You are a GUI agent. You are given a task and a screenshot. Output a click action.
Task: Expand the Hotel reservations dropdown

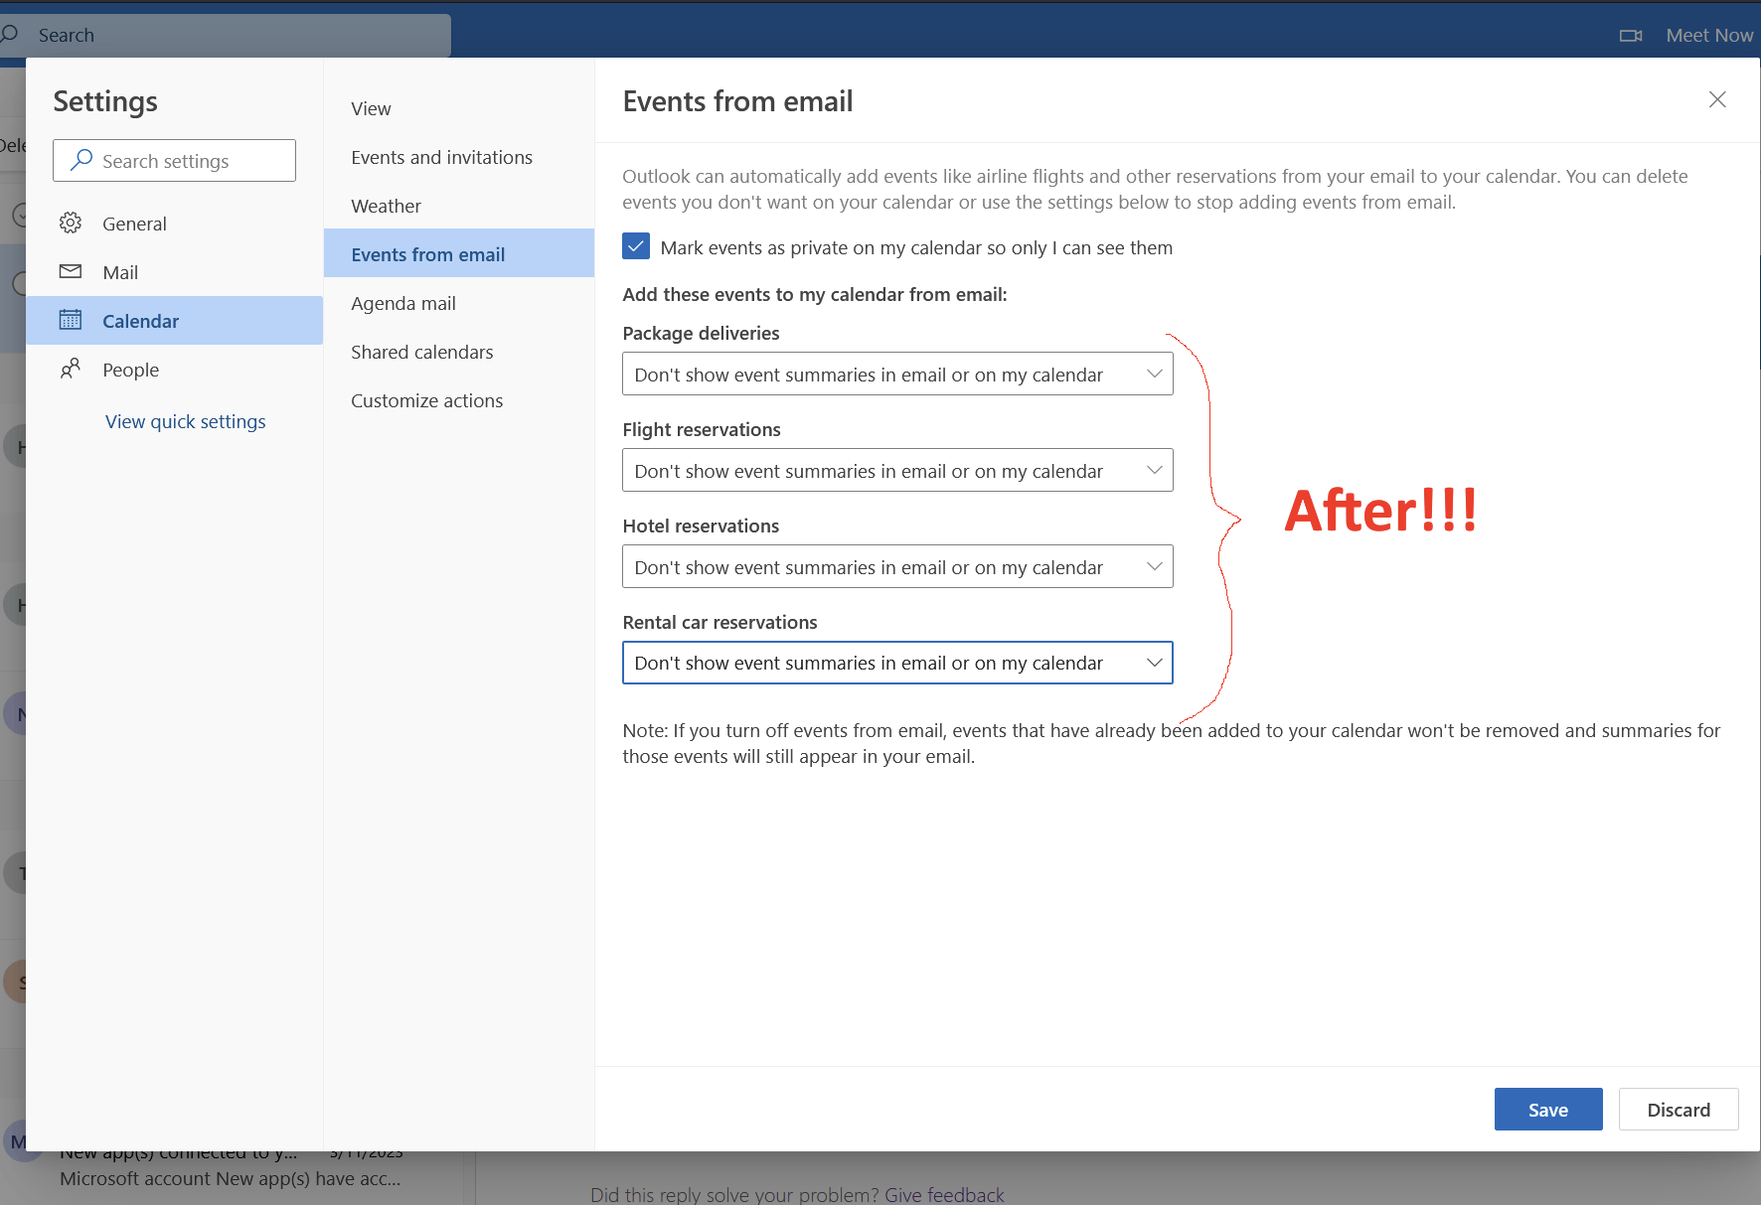[897, 567]
